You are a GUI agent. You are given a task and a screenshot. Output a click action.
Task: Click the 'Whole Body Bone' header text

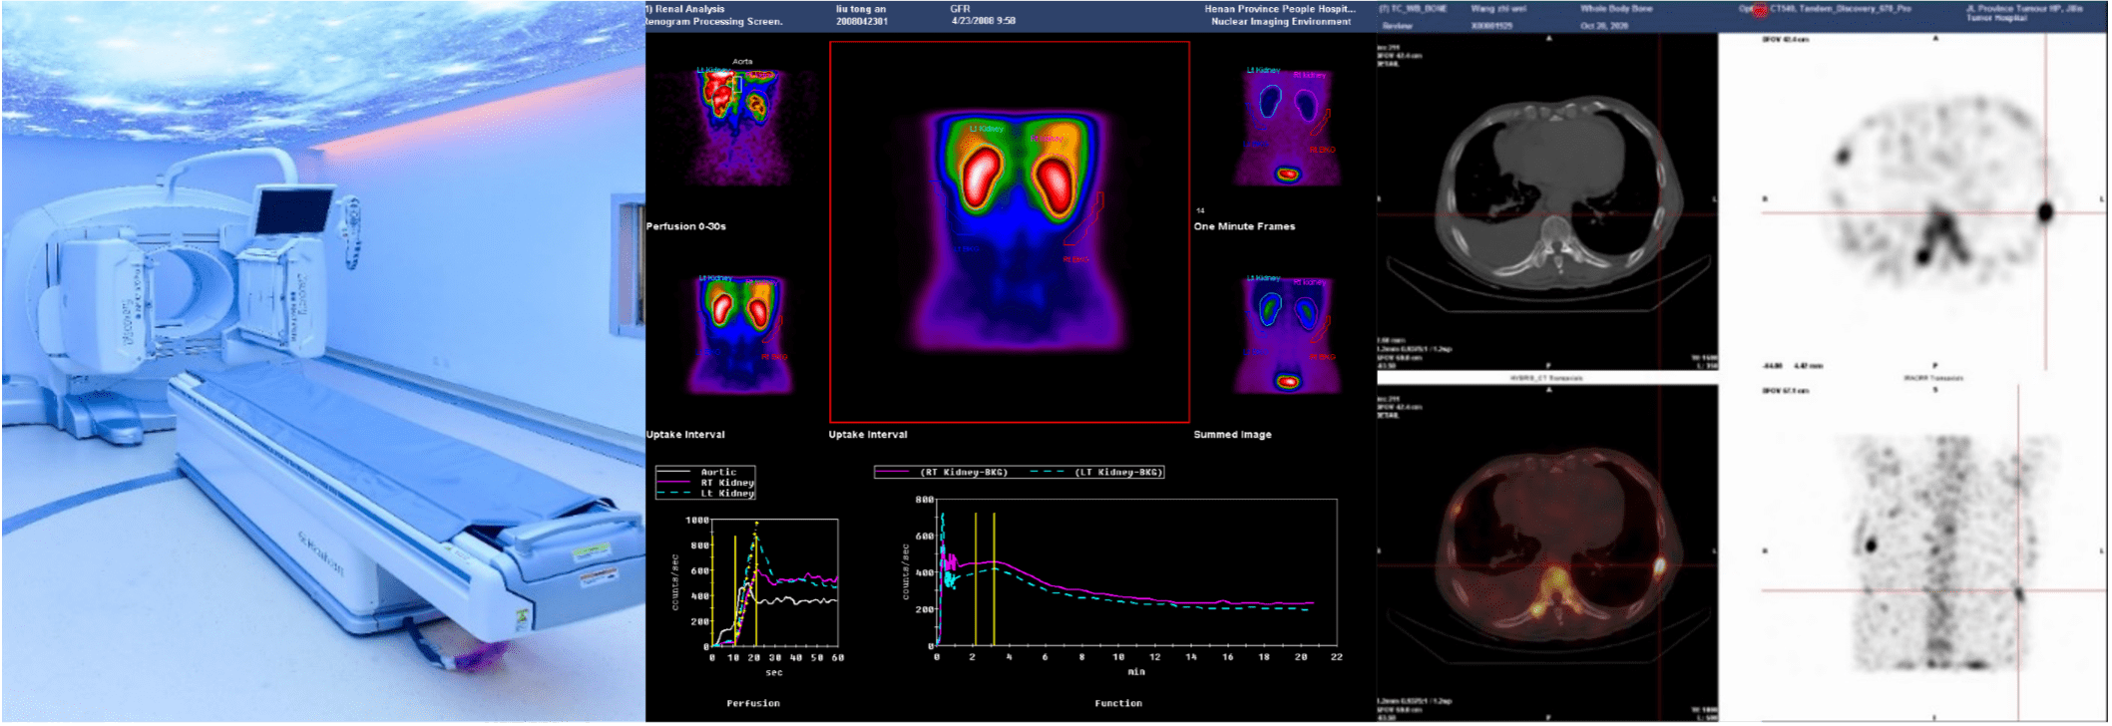1616,9
